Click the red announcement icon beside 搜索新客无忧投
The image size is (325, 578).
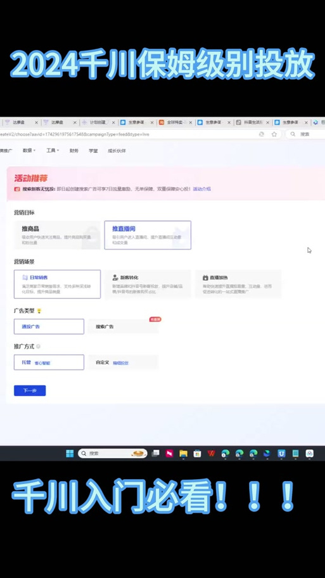(x=17, y=189)
